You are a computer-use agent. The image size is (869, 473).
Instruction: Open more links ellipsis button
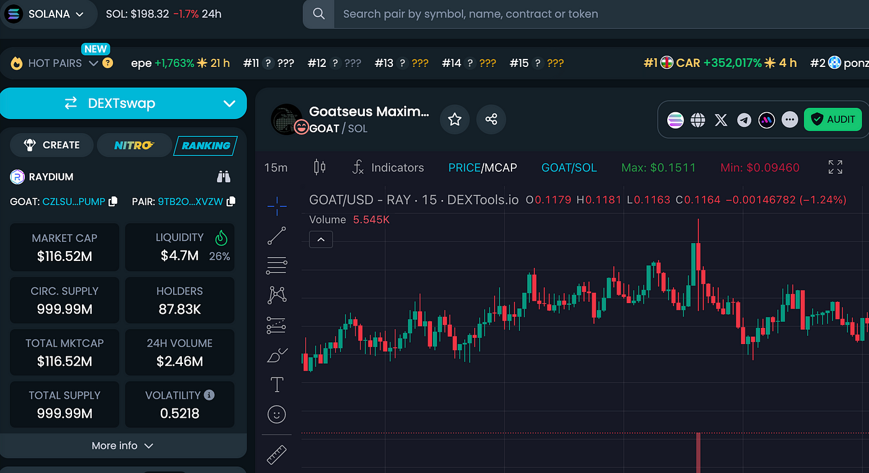tap(790, 120)
